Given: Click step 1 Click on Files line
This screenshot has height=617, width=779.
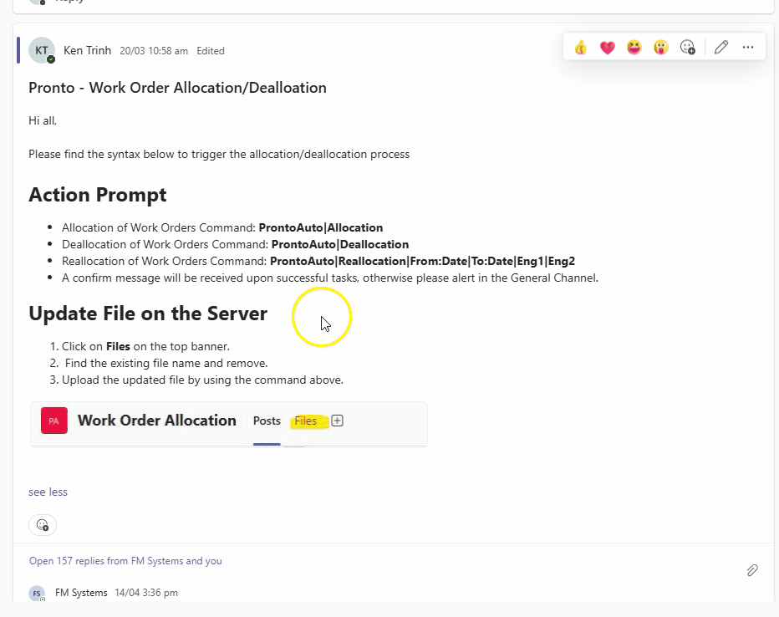Looking at the screenshot, I should 145,346.
